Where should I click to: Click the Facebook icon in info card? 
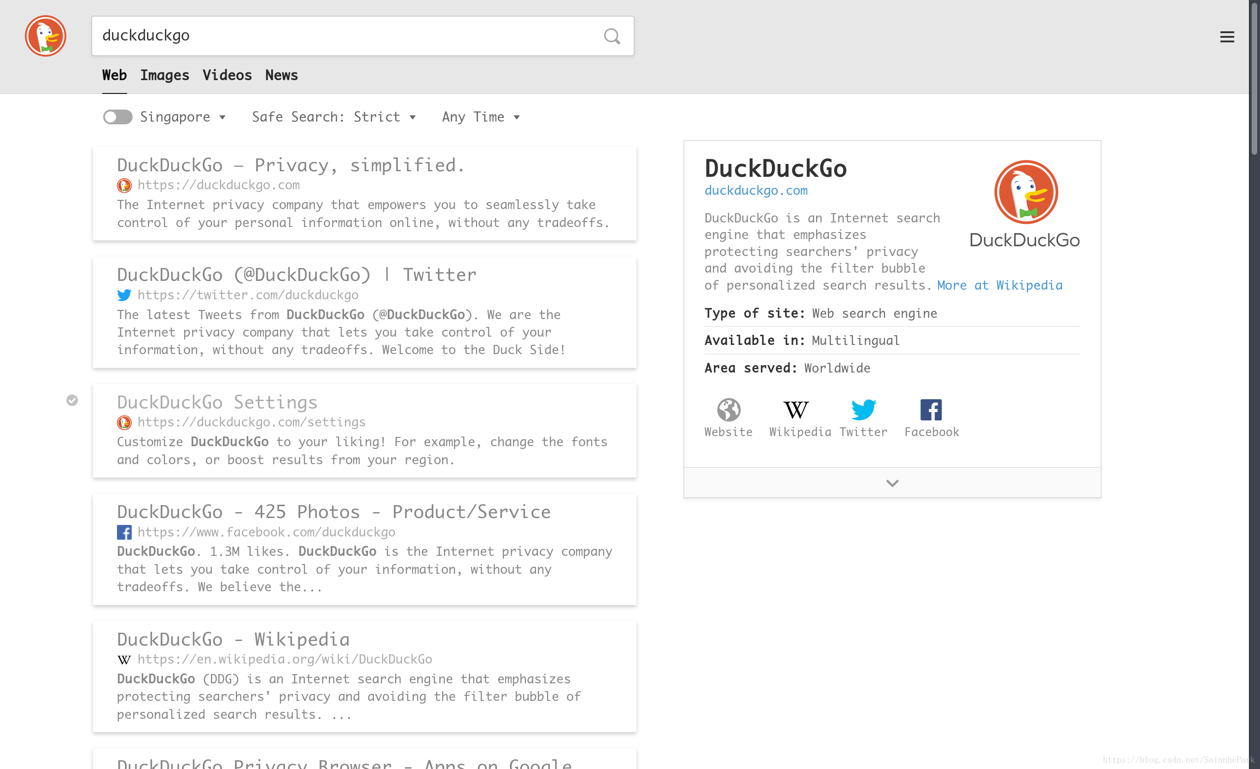931,410
